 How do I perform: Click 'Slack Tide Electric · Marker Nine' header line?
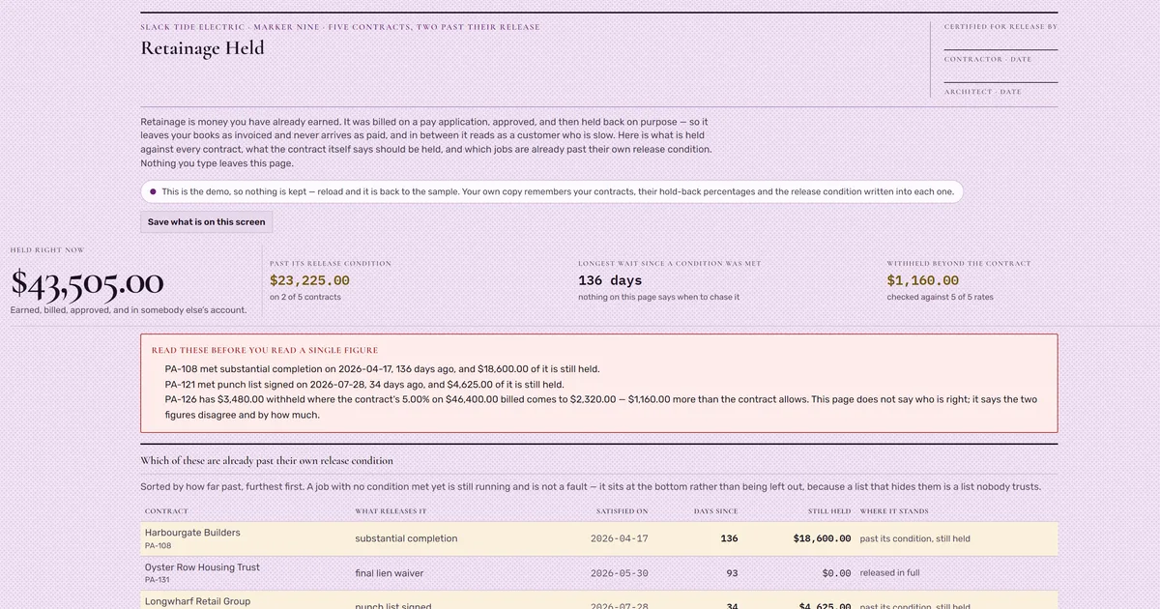pos(340,27)
